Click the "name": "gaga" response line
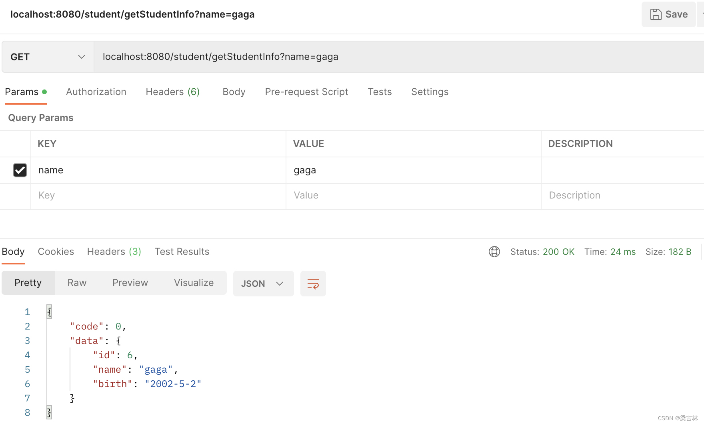Screen dimensions: 704x425 point(135,370)
